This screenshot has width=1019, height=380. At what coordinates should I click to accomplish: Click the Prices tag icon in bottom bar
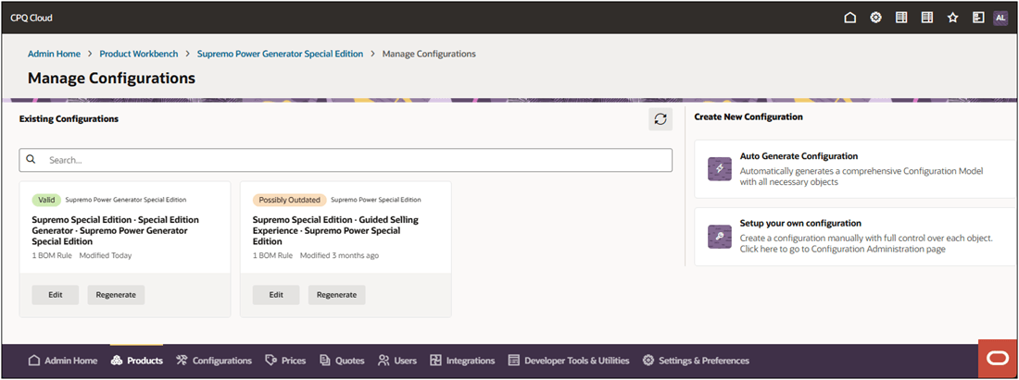point(271,361)
